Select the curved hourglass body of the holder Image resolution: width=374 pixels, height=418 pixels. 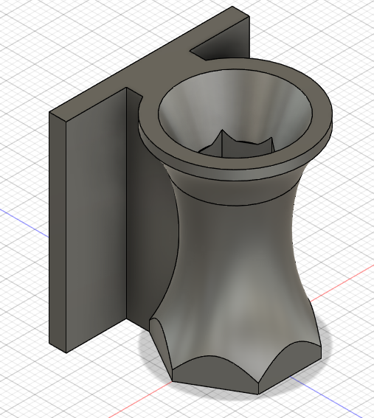pyautogui.click(x=235, y=267)
